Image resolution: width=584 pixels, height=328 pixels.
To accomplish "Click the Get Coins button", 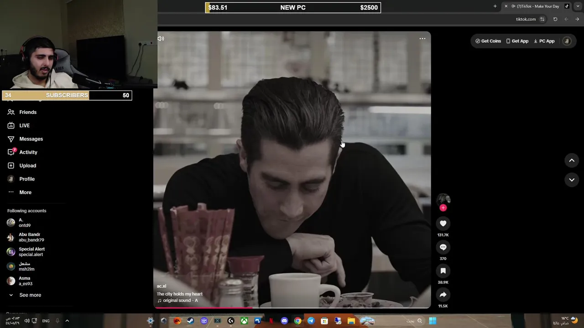I will pos(488,41).
